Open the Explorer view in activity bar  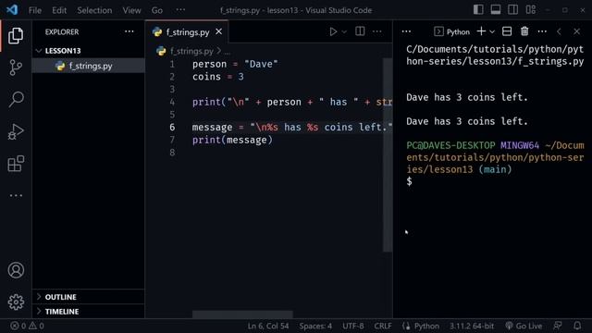(16, 36)
